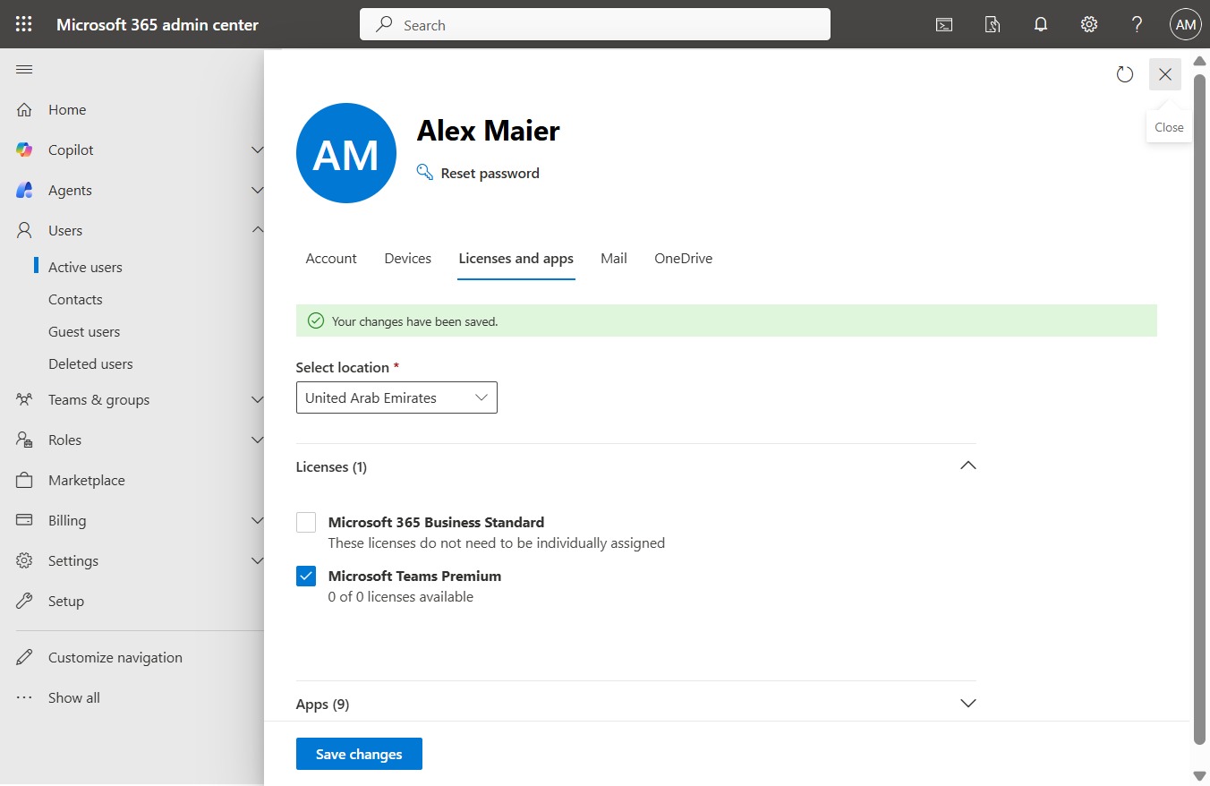Click the "Alex Maier" name heading
This screenshot has height=786, width=1210.
[x=489, y=131]
